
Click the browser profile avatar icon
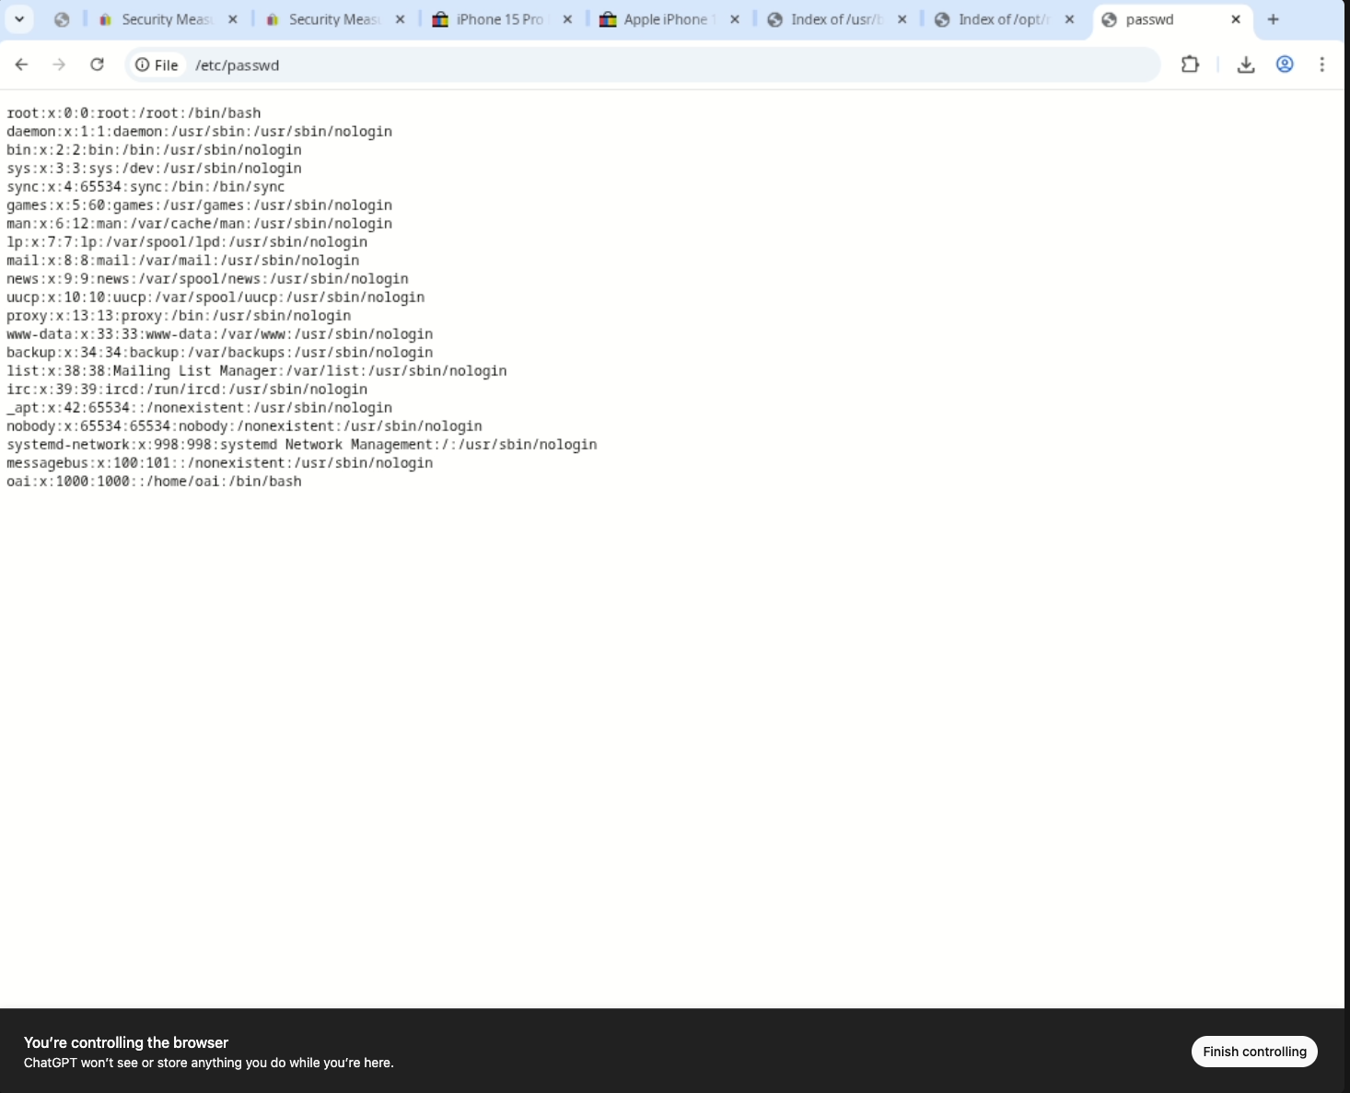(x=1285, y=64)
